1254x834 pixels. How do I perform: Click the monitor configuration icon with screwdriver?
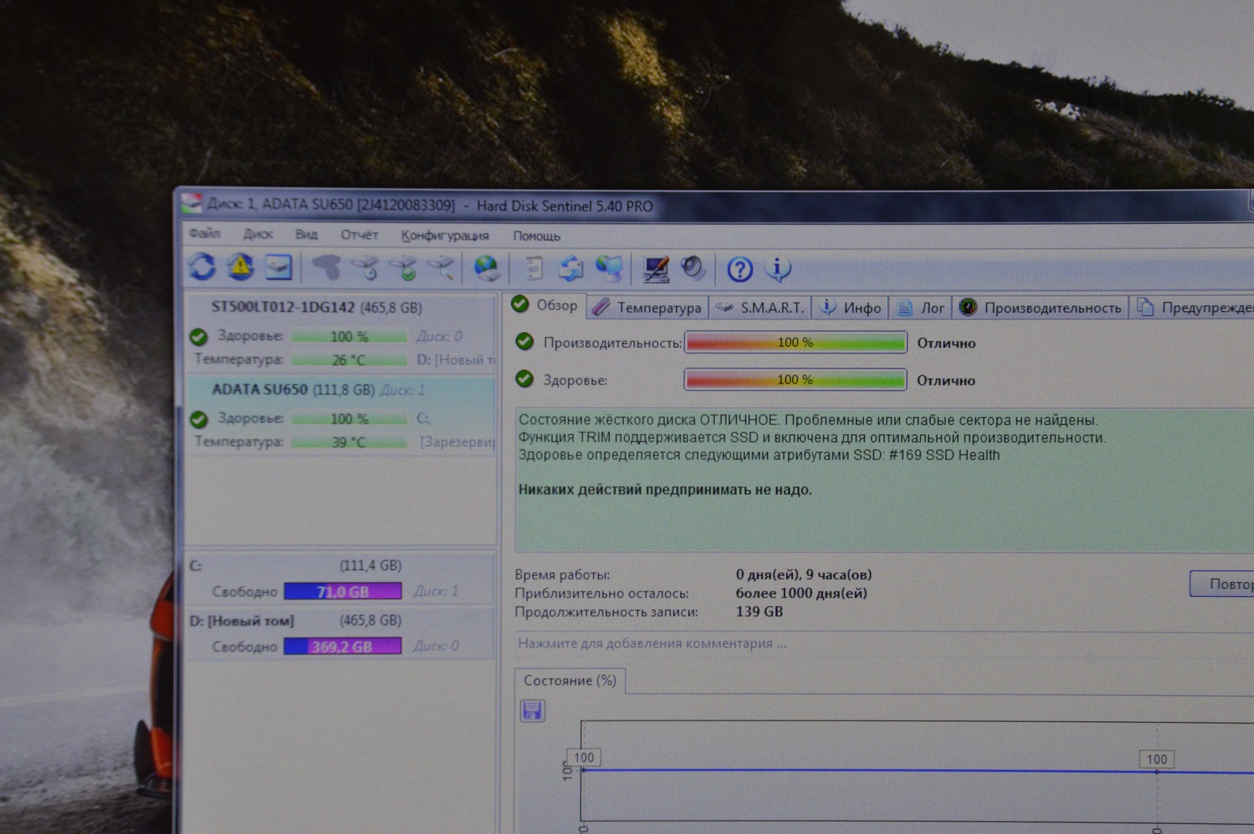(656, 269)
